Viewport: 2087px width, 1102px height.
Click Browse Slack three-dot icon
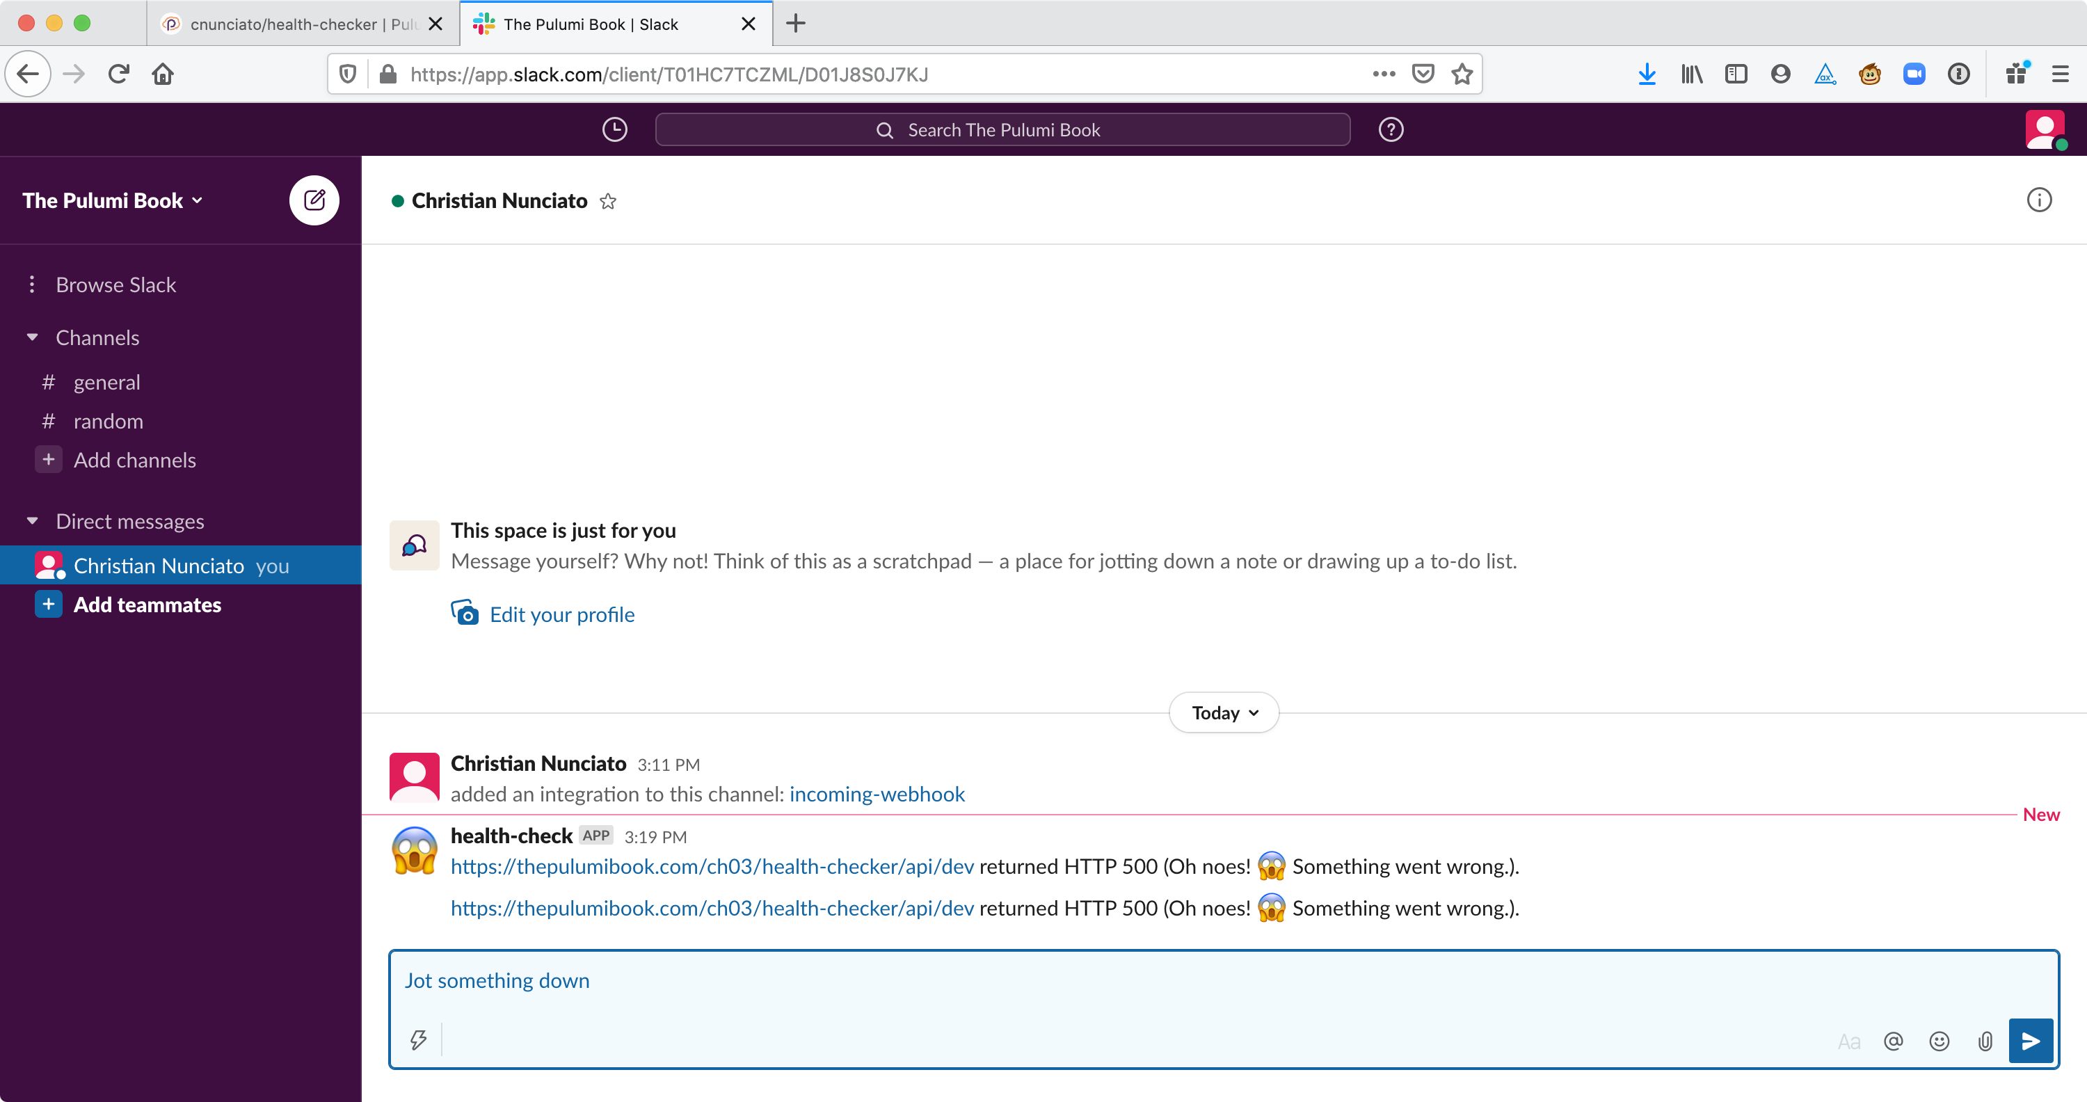point(31,285)
